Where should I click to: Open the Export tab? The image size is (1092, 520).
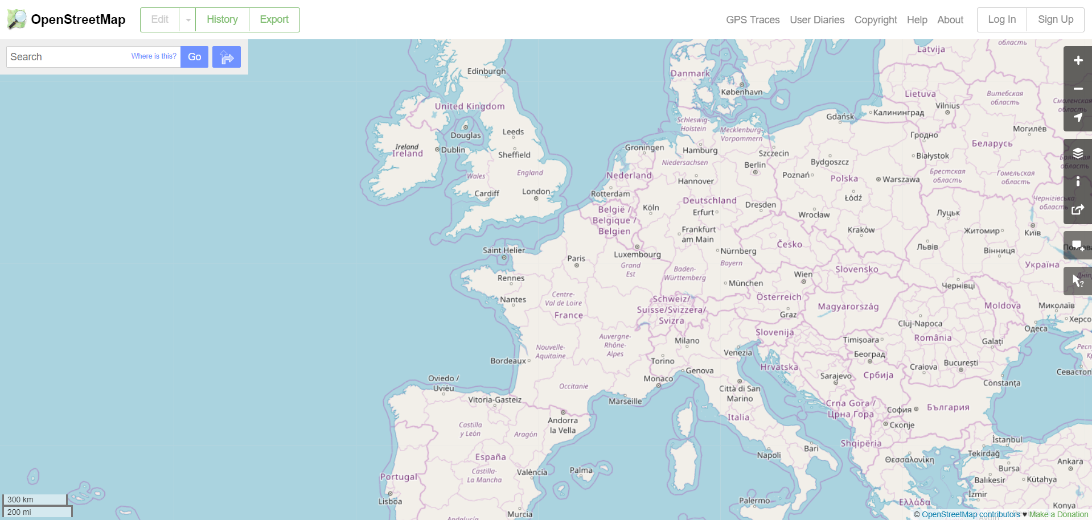274,20
